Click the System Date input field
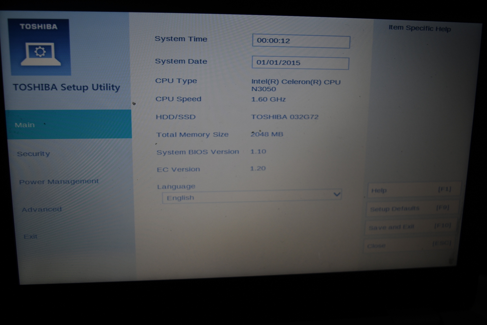The height and width of the screenshot is (325, 487). (300, 63)
